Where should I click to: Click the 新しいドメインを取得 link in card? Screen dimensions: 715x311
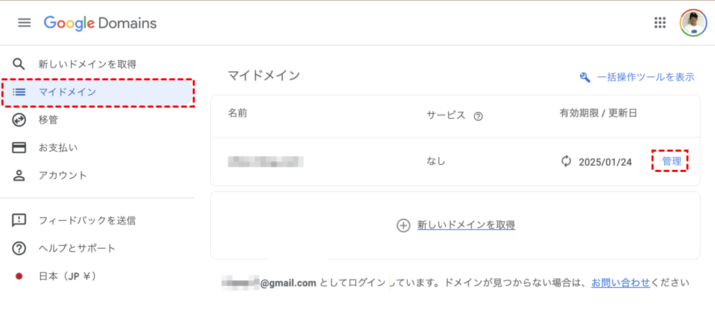click(x=466, y=225)
